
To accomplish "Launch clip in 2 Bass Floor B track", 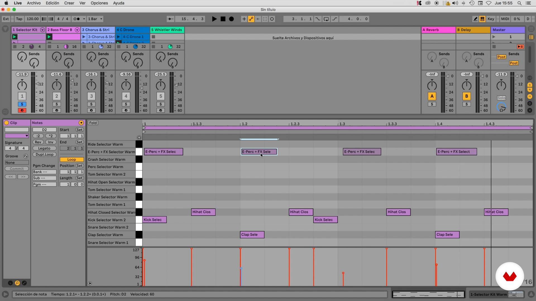I will pyautogui.click(x=49, y=37).
